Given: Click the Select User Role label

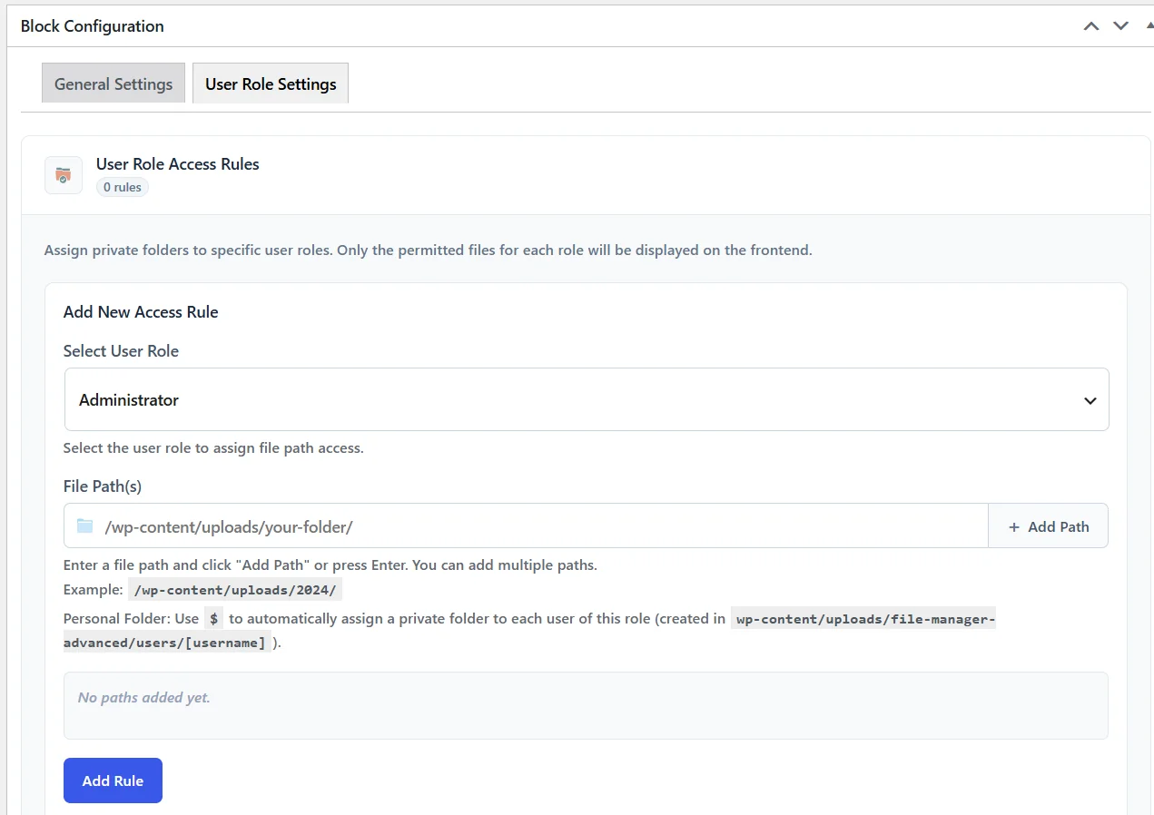Looking at the screenshot, I should [x=121, y=351].
